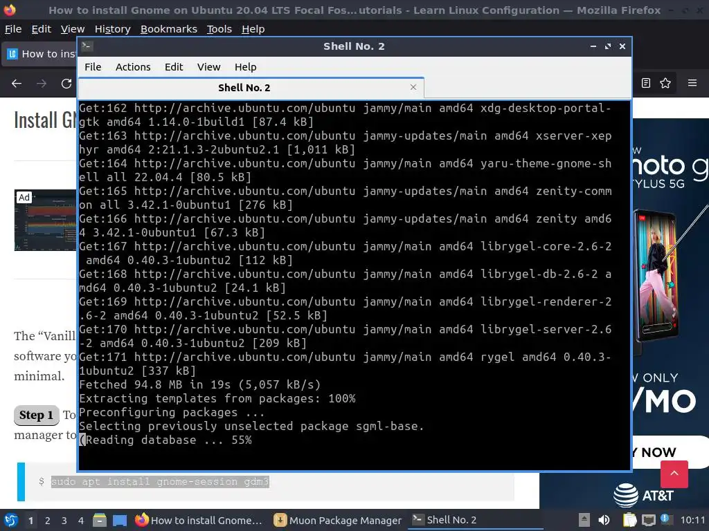Click the removable media eject tray icon

pyautogui.click(x=584, y=520)
